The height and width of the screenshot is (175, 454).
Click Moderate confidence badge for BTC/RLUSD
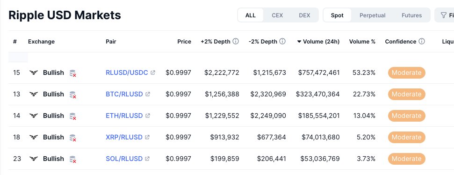(x=406, y=94)
